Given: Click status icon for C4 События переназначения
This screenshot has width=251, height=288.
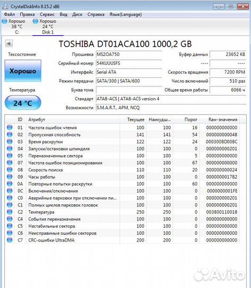Looking at the screenshot, I should click(x=10, y=219).
